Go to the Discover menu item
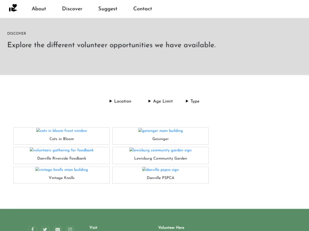The height and width of the screenshot is (231, 309). (x=72, y=9)
